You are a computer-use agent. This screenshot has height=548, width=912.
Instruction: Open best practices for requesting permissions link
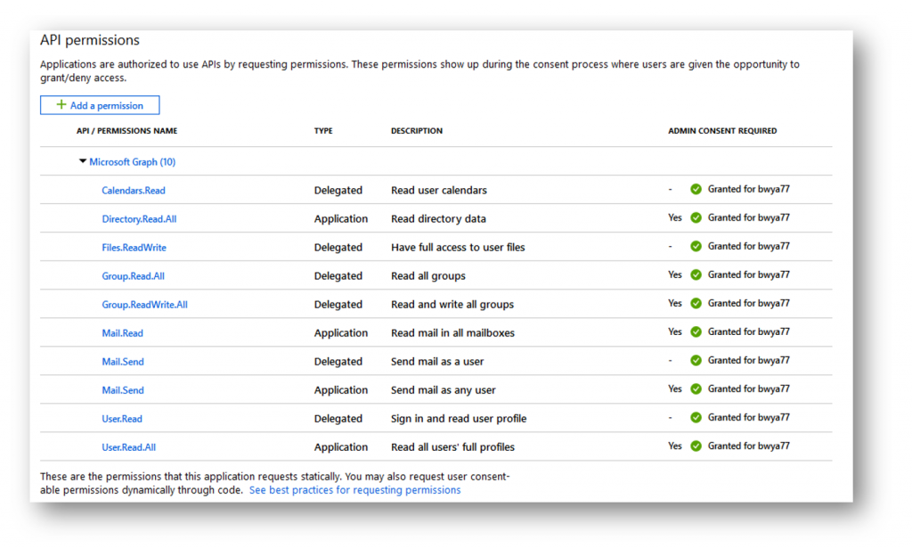pyautogui.click(x=354, y=490)
